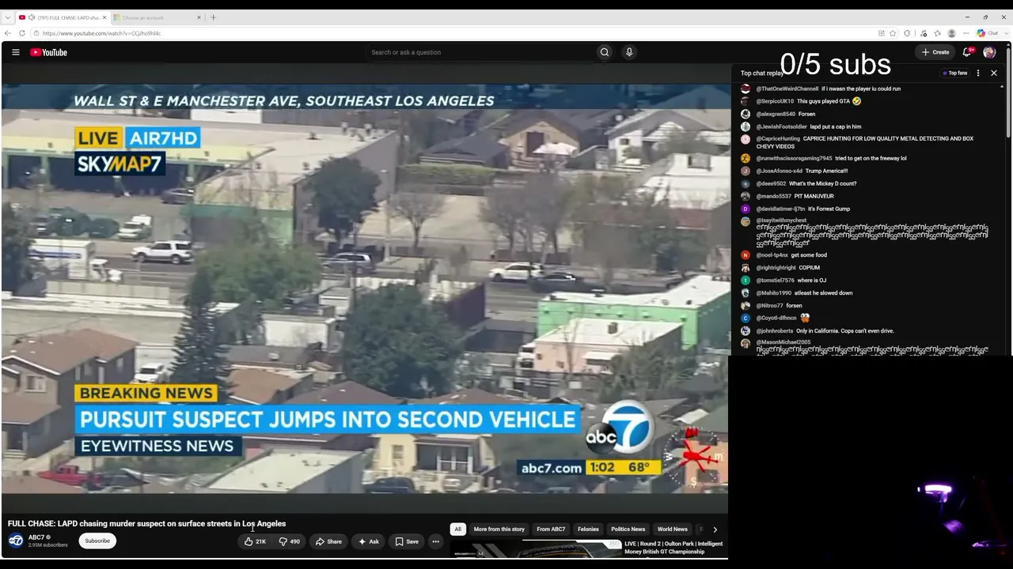Bookmark this page with star icon
The image size is (1013, 569).
[893, 33]
